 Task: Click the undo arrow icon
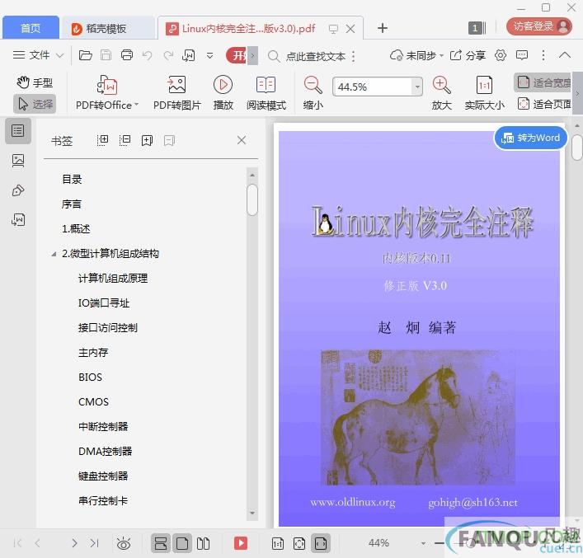click(148, 55)
